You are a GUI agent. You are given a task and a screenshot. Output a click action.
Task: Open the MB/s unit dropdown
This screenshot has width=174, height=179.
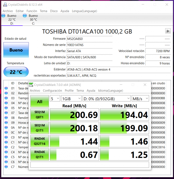[140, 98]
